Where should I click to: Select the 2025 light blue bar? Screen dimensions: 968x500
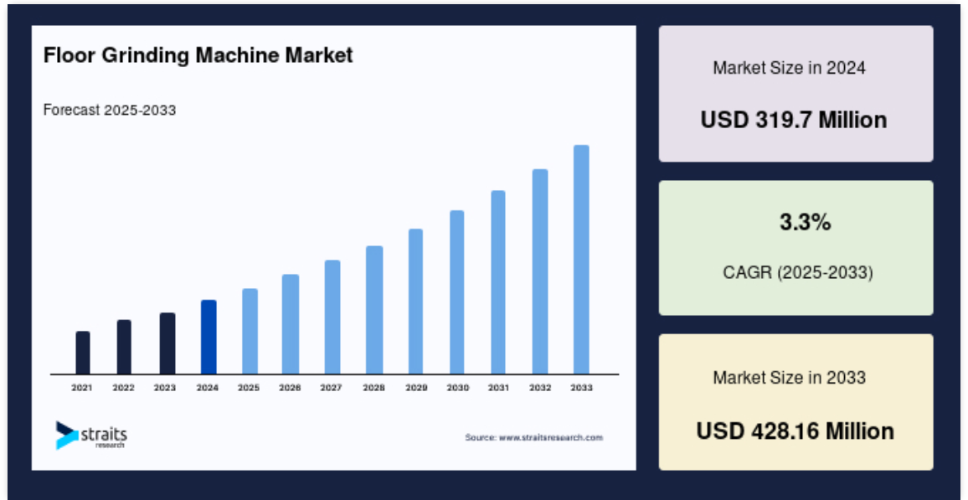[250, 331]
